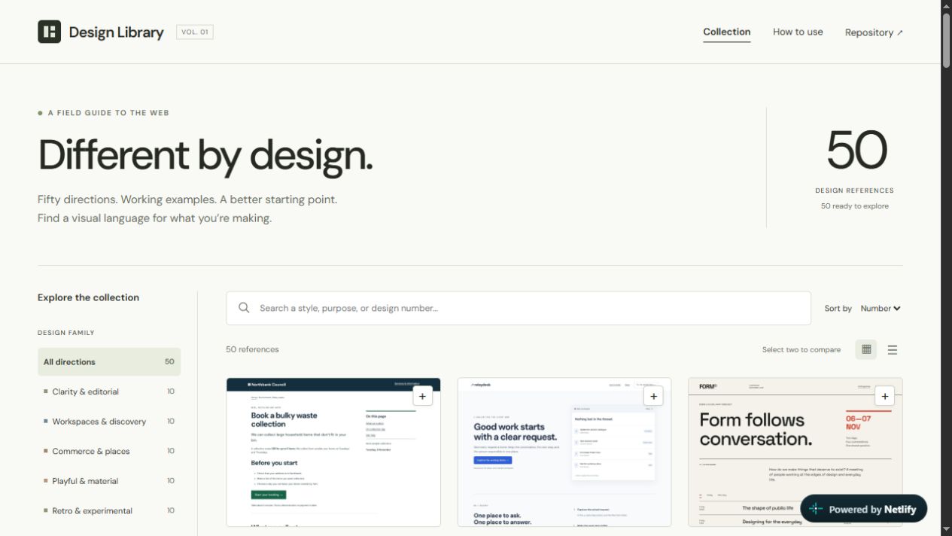Click the scrollbar up arrow
This screenshot has width=952, height=536.
(x=946, y=6)
